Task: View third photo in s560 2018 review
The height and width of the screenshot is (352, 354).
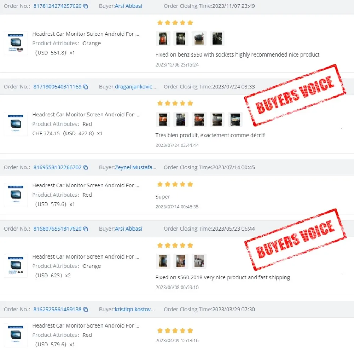Action: (199, 261)
